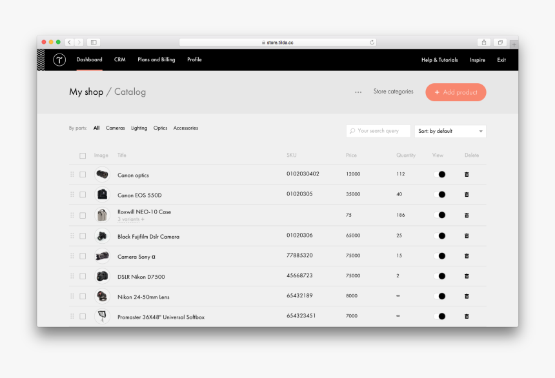Delete the Promaster Universal Softbox product

click(467, 317)
